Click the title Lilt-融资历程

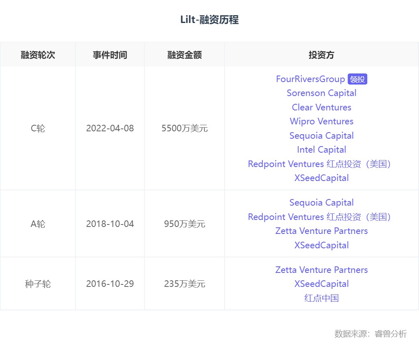[209, 19]
